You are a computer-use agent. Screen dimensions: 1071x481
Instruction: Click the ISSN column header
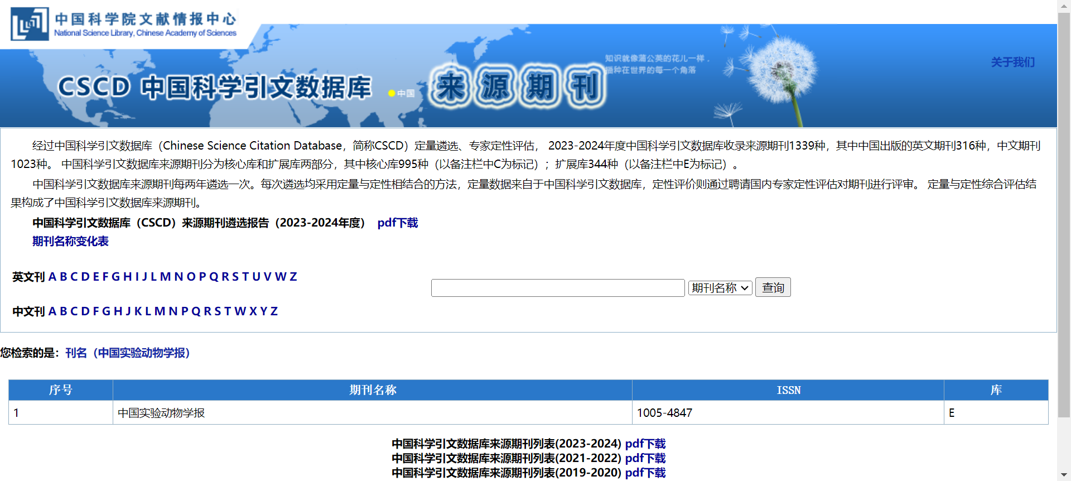(x=788, y=390)
